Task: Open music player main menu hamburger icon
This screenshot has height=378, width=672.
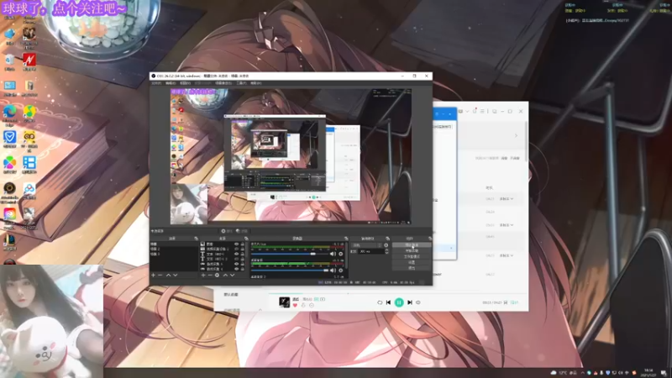Action: pyautogui.click(x=482, y=111)
